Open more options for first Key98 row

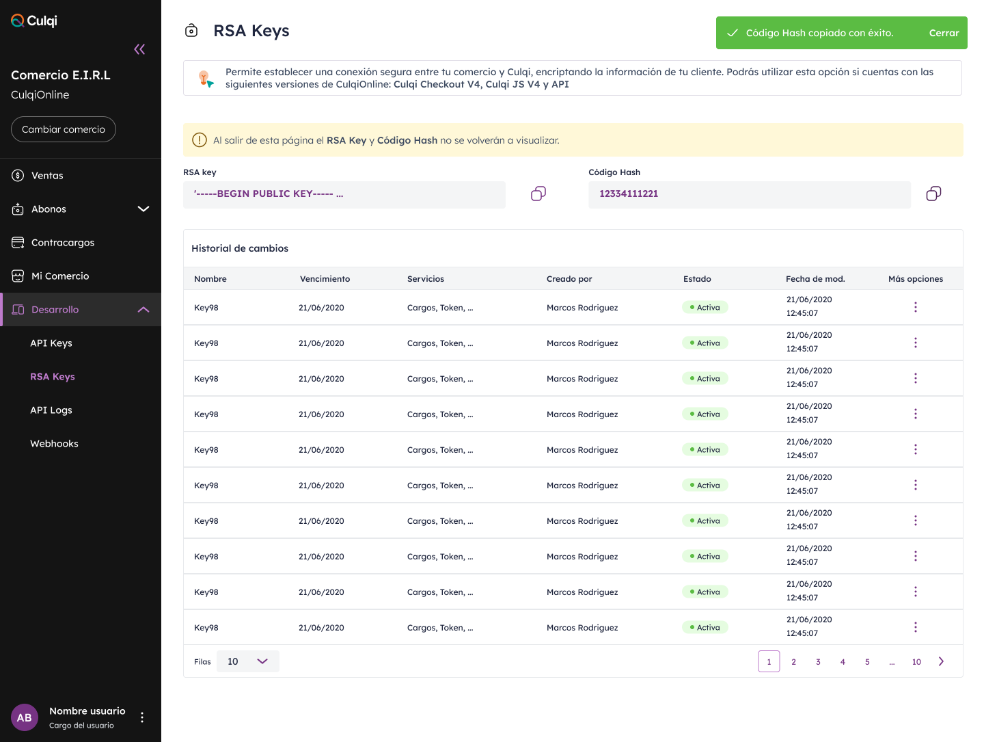click(916, 308)
